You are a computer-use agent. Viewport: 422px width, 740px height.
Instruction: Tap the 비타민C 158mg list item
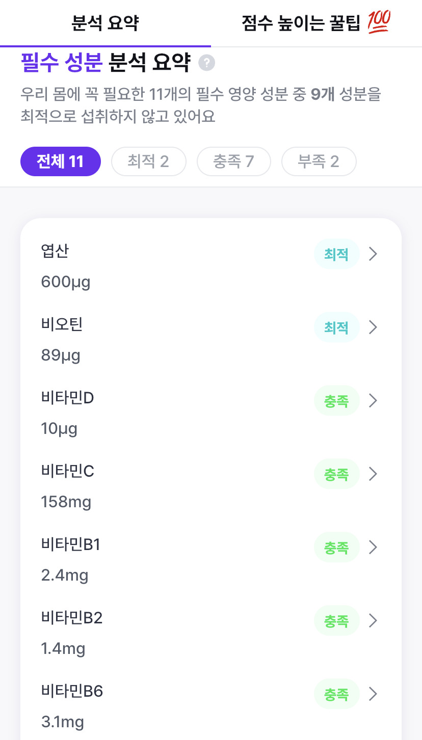pyautogui.click(x=211, y=486)
